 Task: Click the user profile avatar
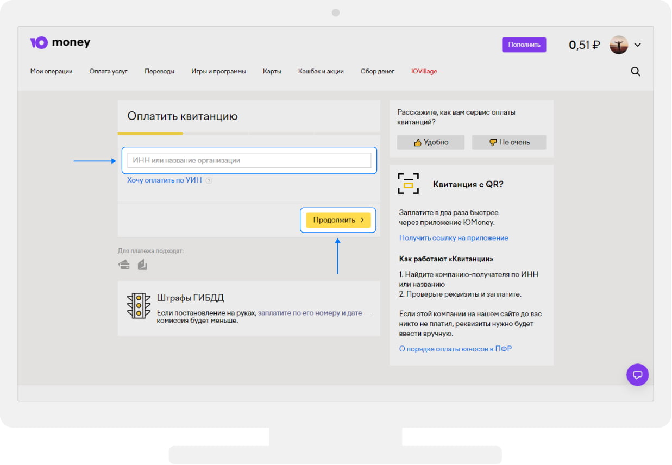coord(618,45)
